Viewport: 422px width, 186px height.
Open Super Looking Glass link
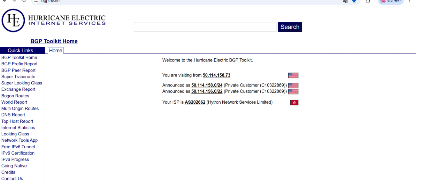(x=22, y=83)
